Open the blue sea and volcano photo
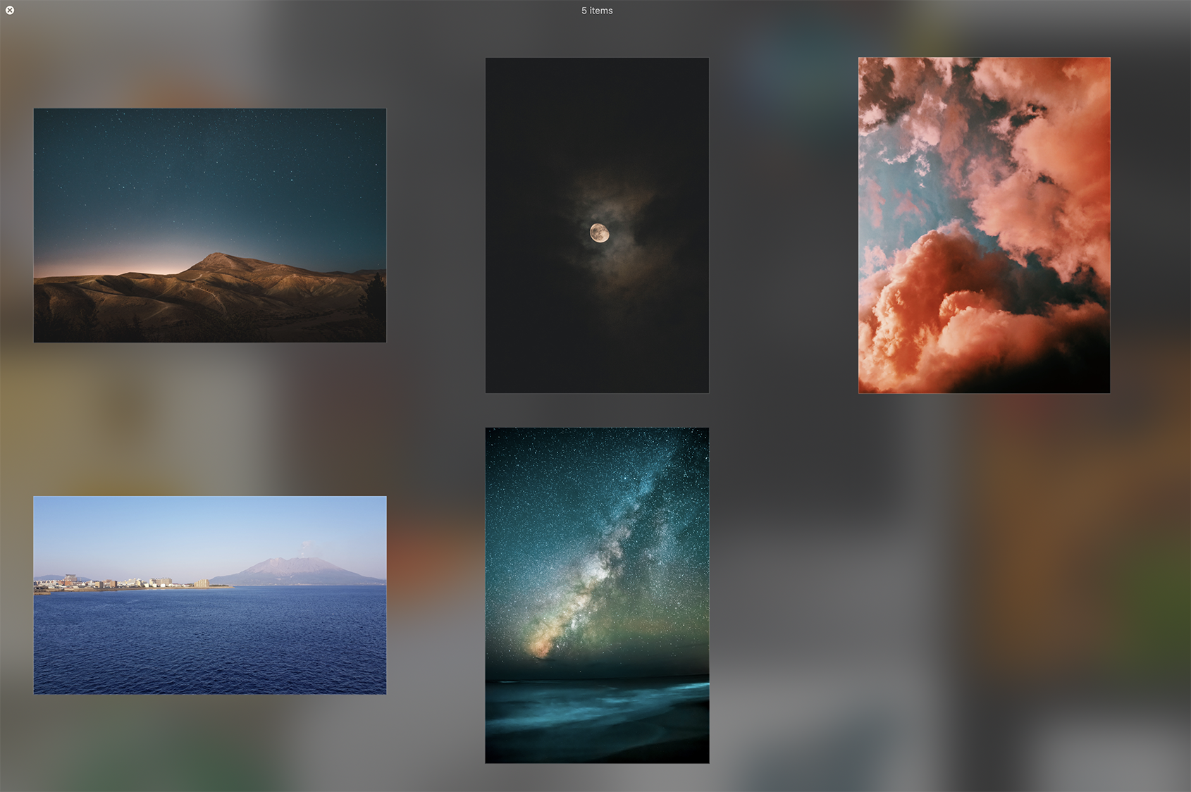Screen dimensions: 1191x792 [210, 595]
